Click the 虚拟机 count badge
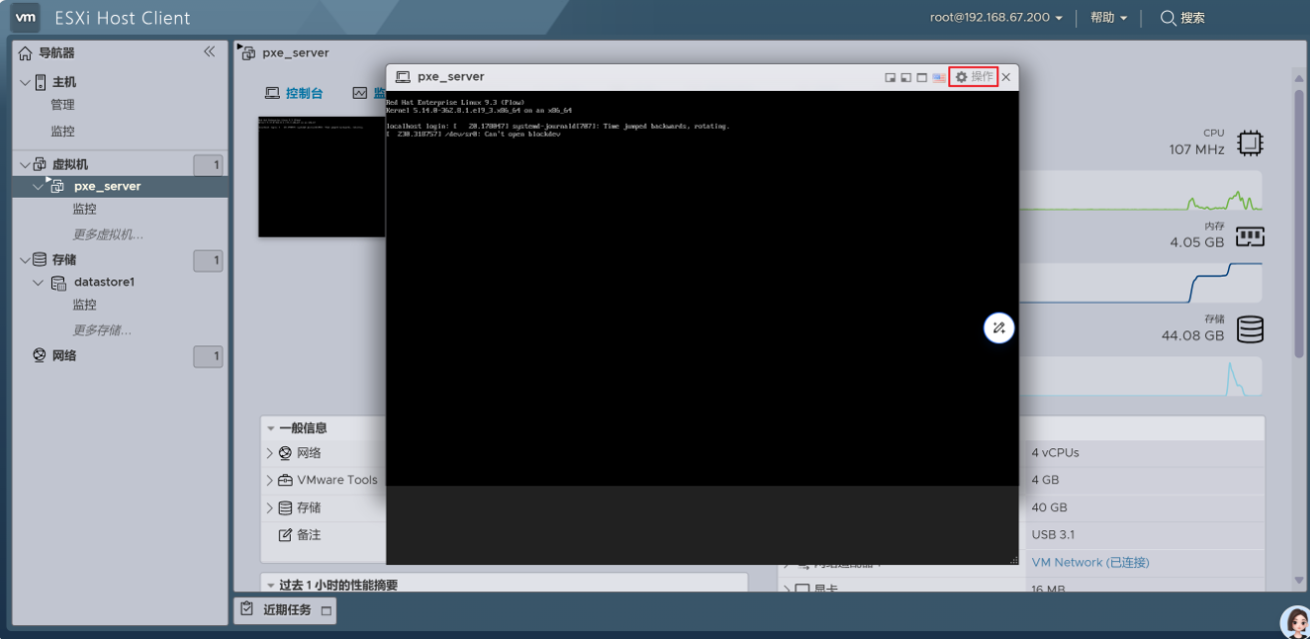This screenshot has height=639, width=1310. tap(208, 166)
